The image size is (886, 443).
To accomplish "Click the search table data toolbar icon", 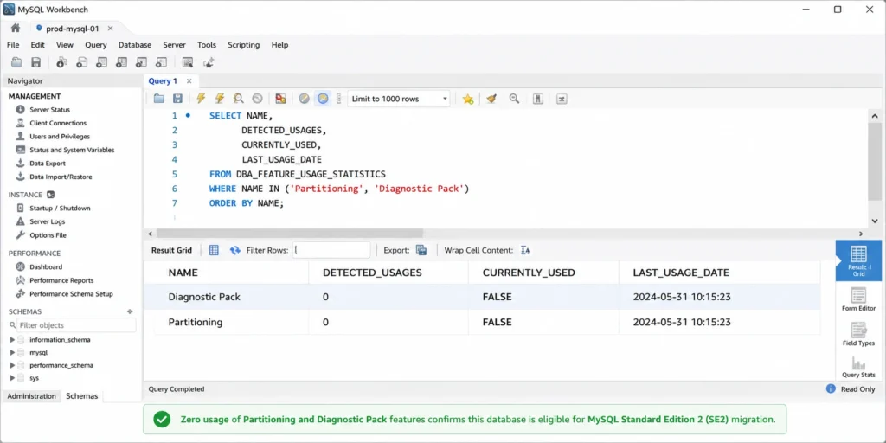I will click(x=188, y=62).
